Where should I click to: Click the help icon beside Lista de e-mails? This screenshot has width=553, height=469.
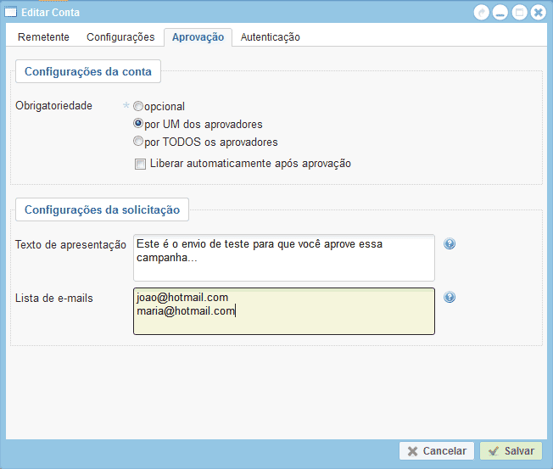(x=450, y=298)
